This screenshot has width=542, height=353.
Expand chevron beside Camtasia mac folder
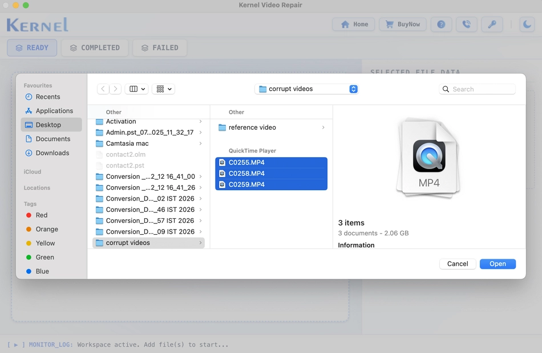click(x=200, y=143)
